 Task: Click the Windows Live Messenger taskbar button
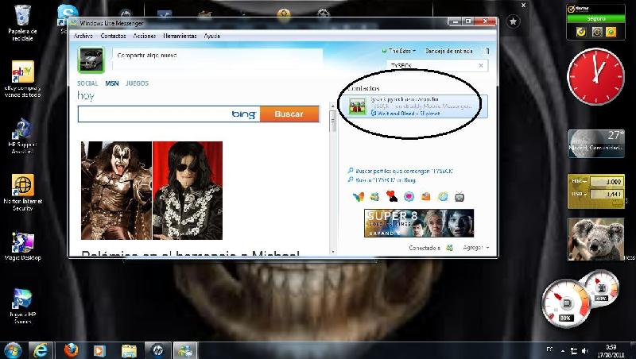coord(185,350)
